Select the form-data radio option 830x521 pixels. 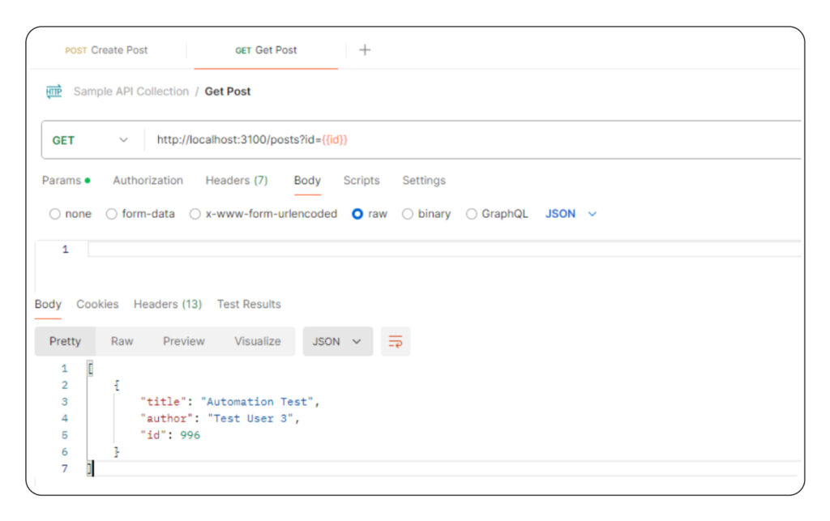[111, 214]
